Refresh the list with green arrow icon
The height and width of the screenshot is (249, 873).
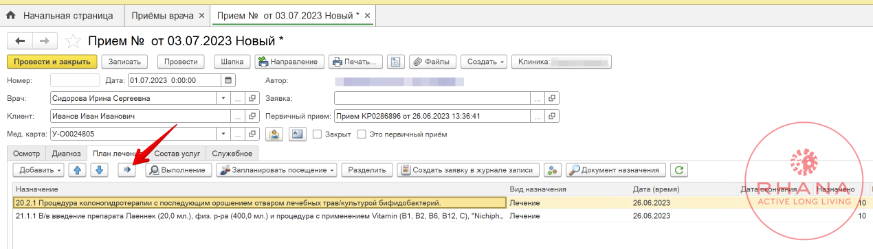tap(679, 169)
